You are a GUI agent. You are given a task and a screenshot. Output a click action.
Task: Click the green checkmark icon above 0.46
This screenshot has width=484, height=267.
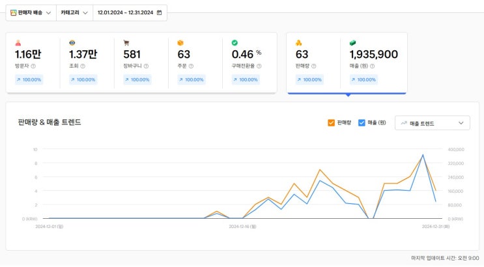235,43
